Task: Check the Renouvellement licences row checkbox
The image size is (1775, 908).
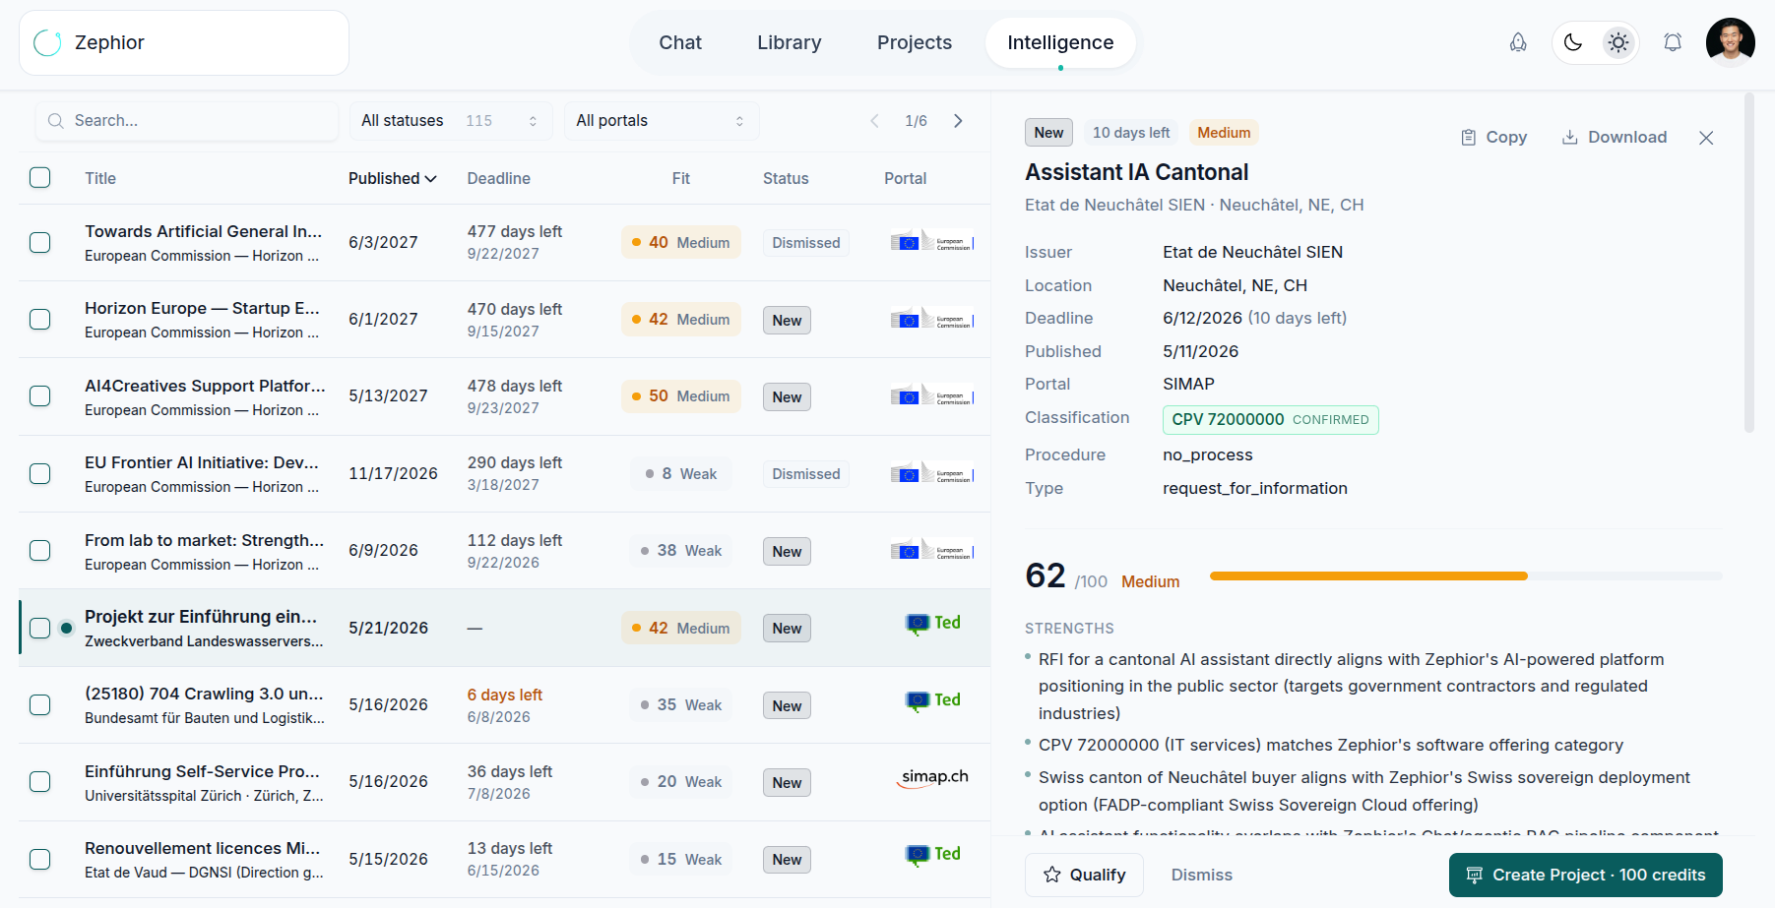Action: point(40,859)
